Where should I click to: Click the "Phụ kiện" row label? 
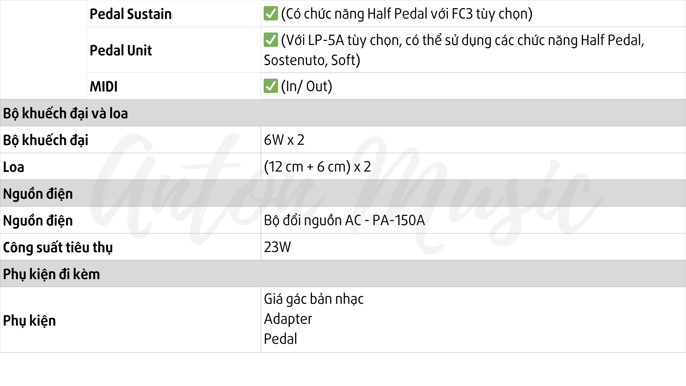point(29,321)
